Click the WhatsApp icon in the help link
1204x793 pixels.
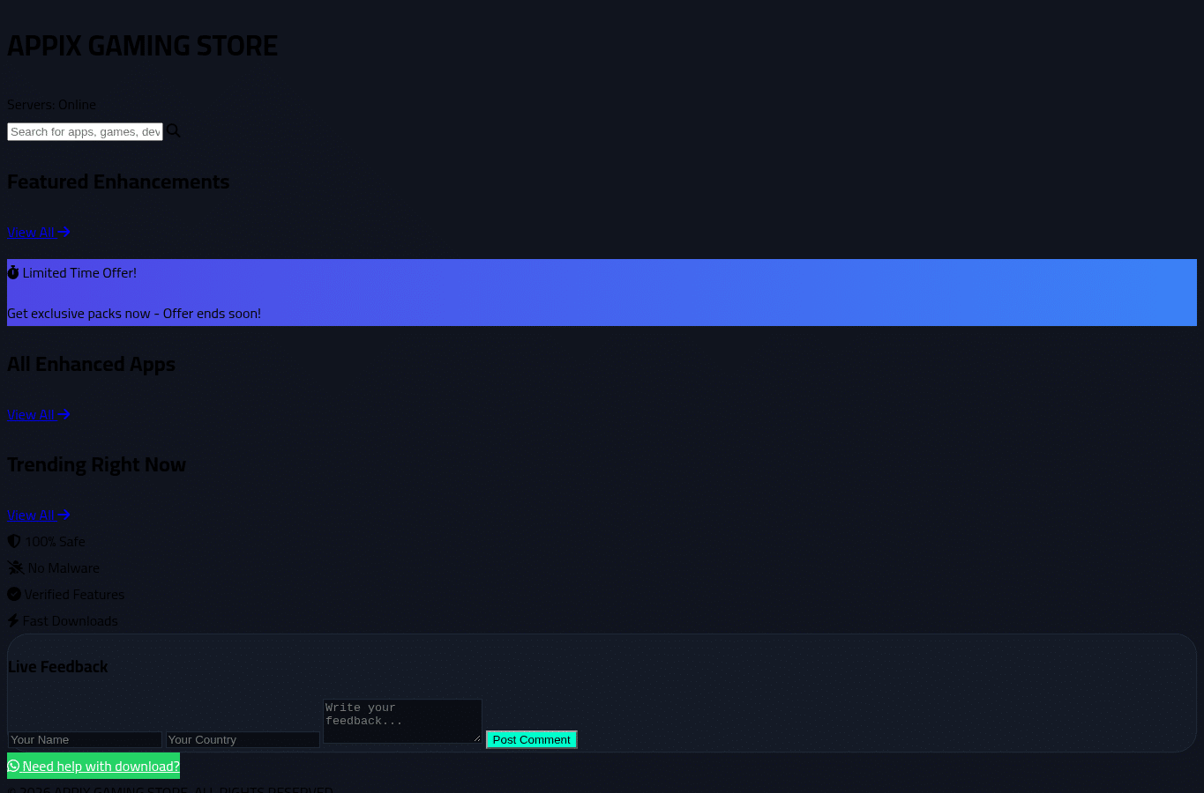13,766
